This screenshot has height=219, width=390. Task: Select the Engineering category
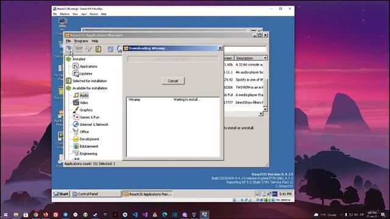(88, 154)
